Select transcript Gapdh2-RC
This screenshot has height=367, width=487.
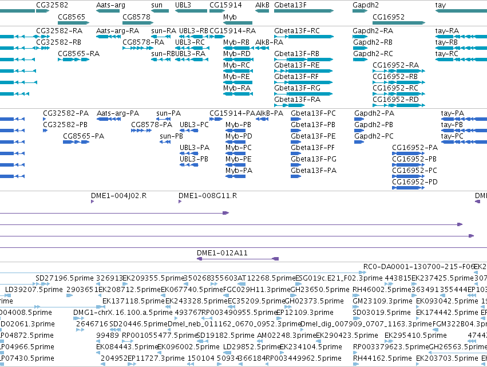point(360,60)
